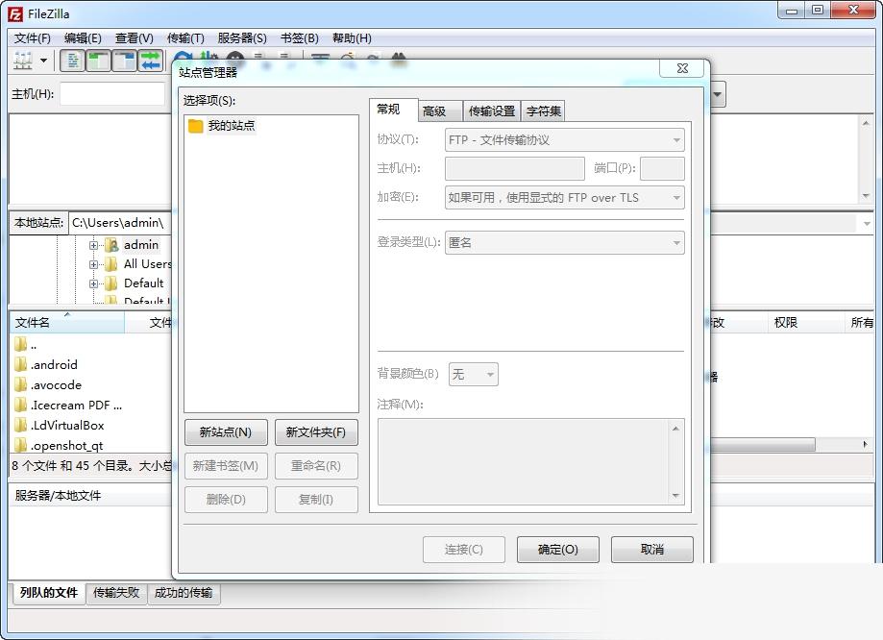
Task: Select the 传输失败 queue tab
Action: [116, 593]
